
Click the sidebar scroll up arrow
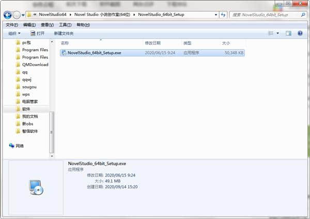52,42
